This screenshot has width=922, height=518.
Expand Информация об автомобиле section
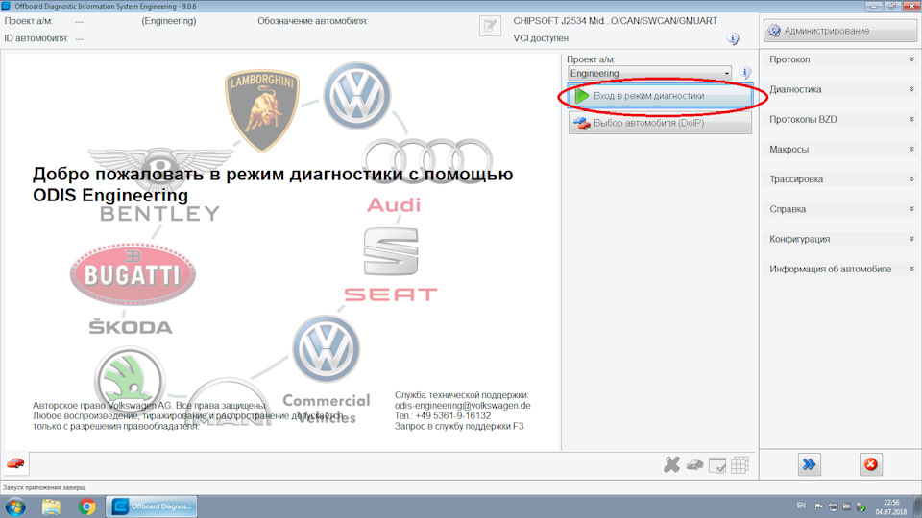pyautogui.click(x=841, y=269)
